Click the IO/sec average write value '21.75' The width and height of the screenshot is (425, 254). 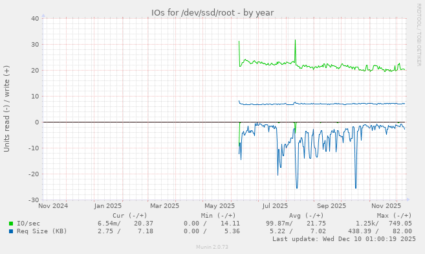pyautogui.click(x=316, y=224)
